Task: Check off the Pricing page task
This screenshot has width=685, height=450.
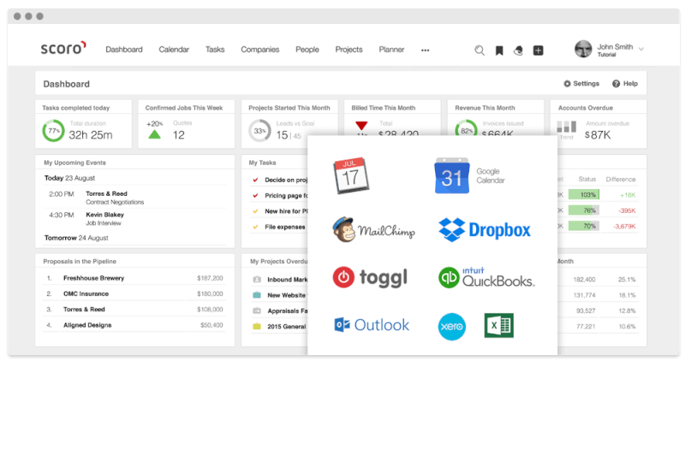Action: point(255,196)
